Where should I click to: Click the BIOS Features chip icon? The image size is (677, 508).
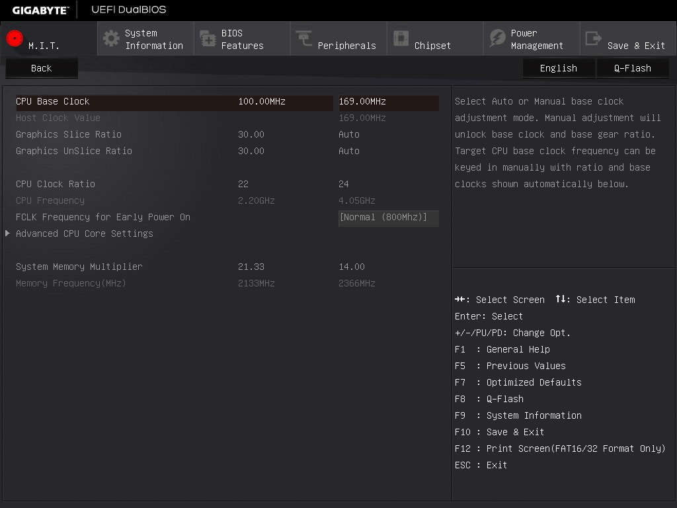pos(208,38)
